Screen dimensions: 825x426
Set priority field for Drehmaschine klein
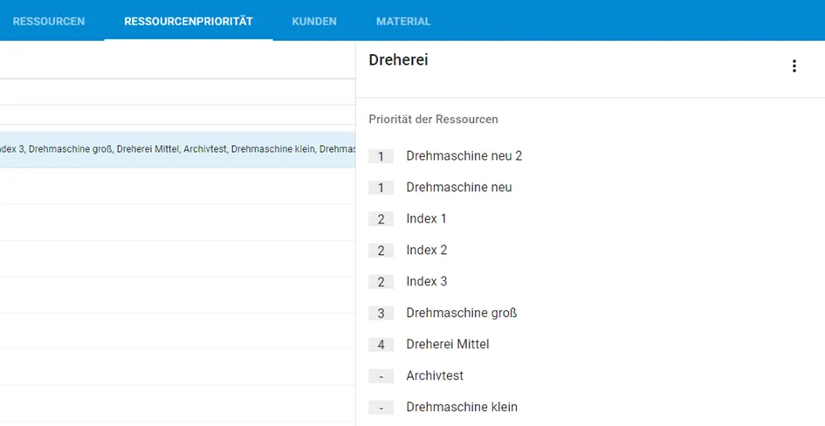coord(381,408)
